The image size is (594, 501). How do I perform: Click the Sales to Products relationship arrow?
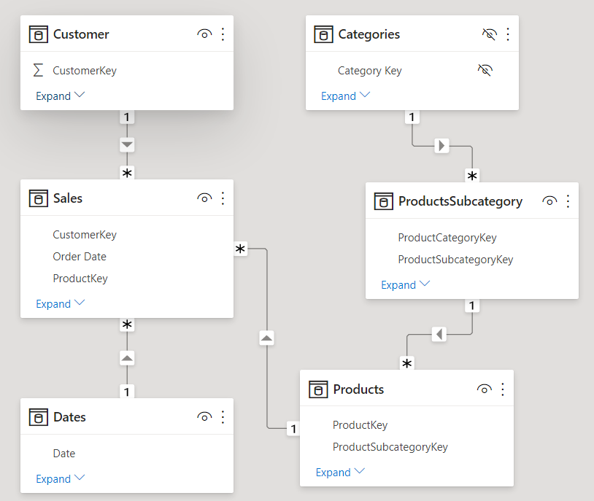(x=267, y=338)
